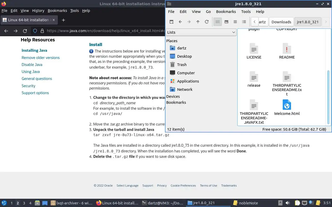Open Support options help link
Screen dimensions: 332x207
35,93
